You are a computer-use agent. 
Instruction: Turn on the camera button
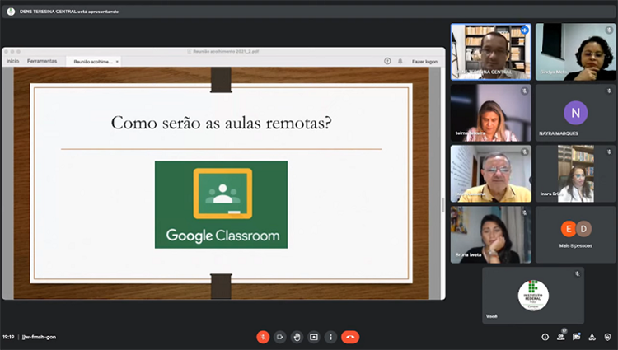coord(280,337)
